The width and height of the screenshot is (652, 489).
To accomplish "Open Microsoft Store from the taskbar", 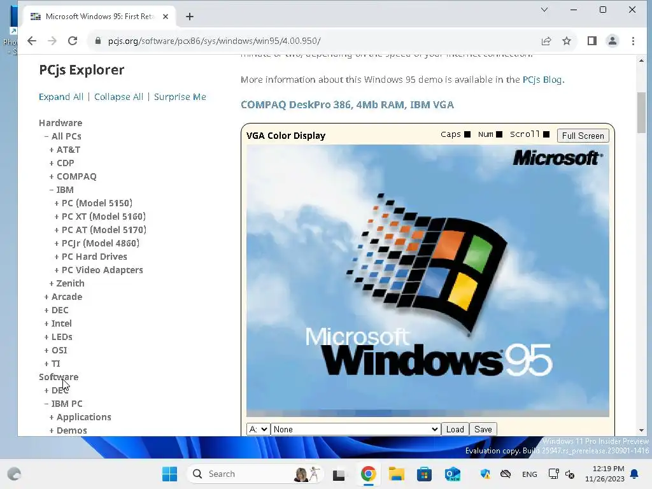I will 424,474.
